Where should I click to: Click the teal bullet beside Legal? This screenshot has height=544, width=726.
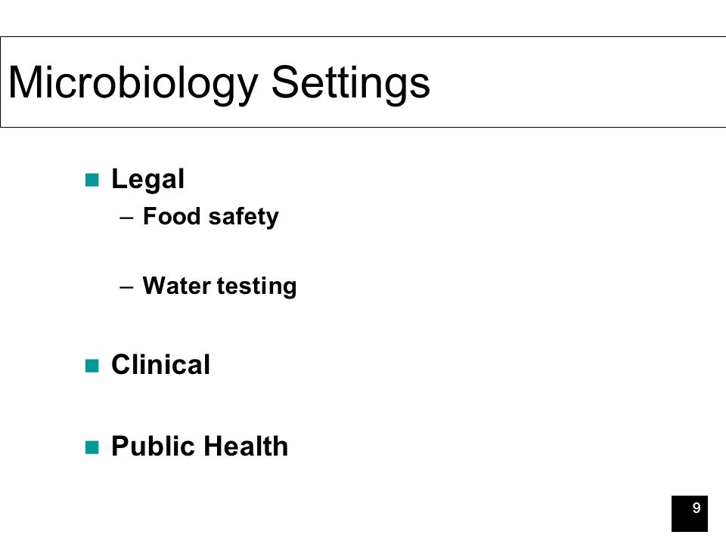[92, 180]
